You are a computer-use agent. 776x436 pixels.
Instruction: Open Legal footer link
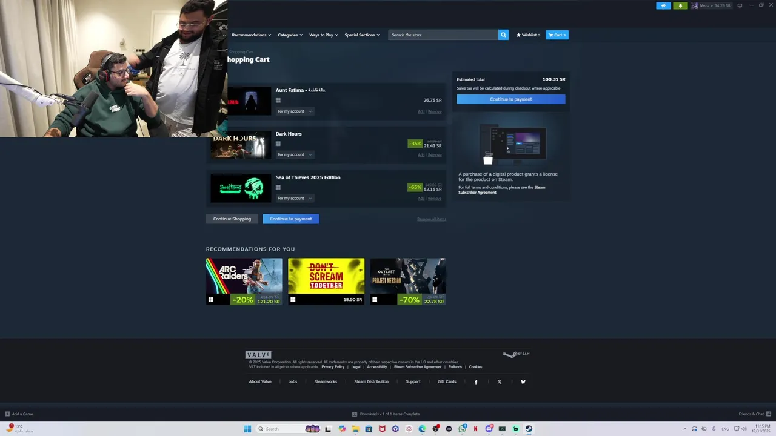(x=356, y=367)
